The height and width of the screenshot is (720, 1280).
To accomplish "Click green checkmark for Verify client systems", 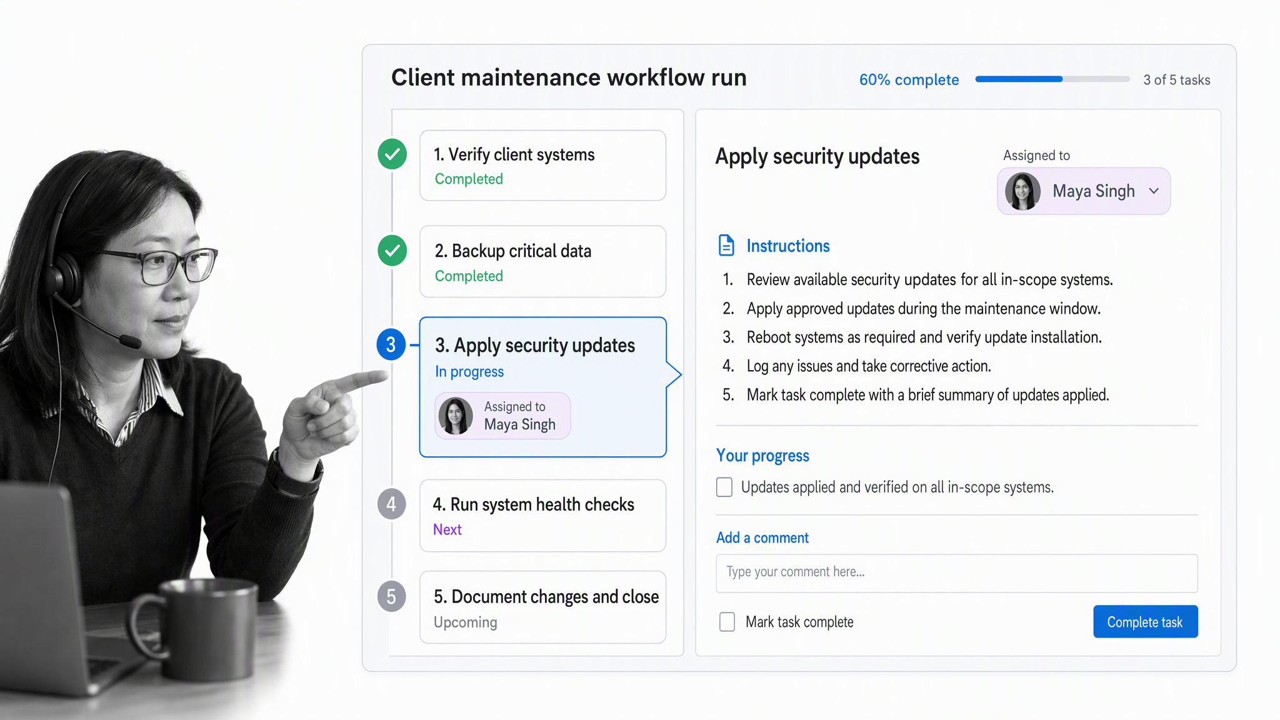I will pyautogui.click(x=392, y=154).
